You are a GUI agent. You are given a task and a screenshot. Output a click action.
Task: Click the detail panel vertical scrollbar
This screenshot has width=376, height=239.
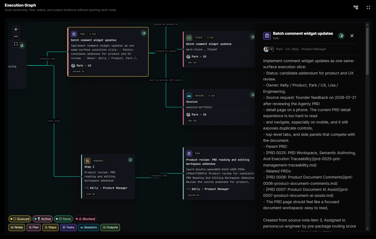(x=368, y=51)
